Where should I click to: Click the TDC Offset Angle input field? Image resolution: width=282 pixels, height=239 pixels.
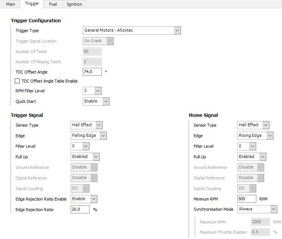[92, 72]
